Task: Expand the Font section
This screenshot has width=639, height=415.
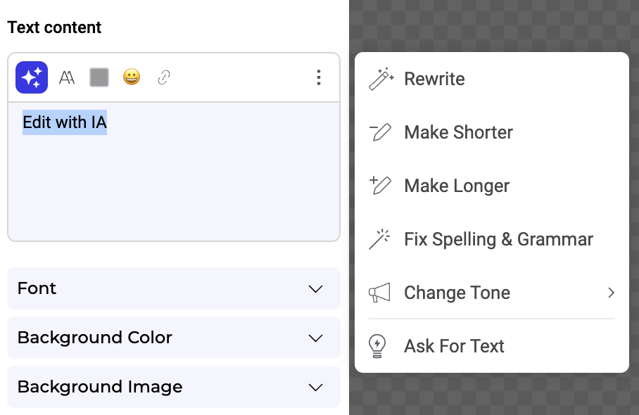Action: click(174, 288)
